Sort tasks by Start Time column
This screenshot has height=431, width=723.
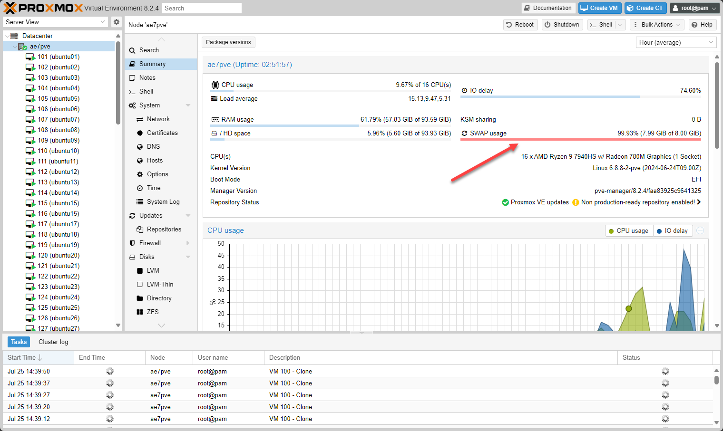(39, 358)
